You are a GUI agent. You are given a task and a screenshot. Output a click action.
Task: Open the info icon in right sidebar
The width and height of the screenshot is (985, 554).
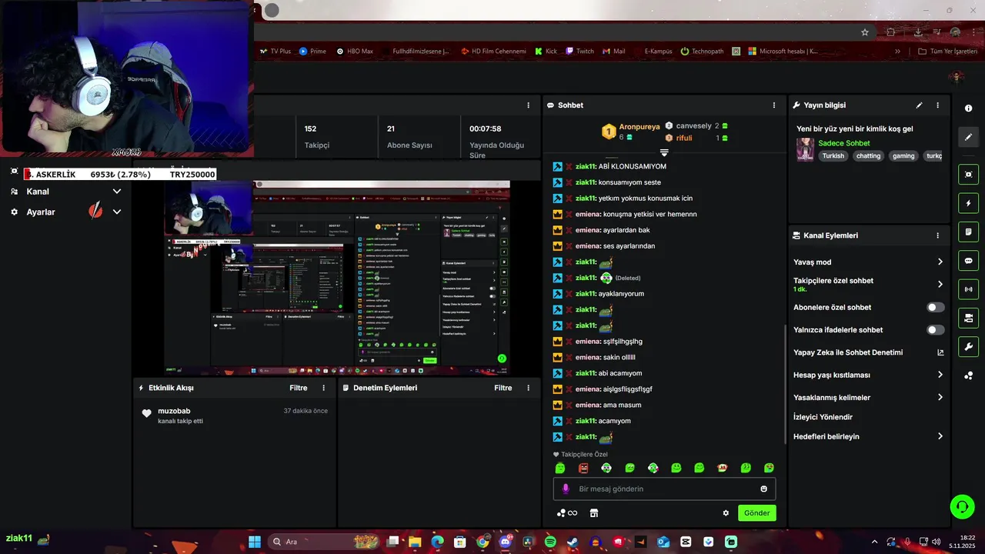coord(968,108)
